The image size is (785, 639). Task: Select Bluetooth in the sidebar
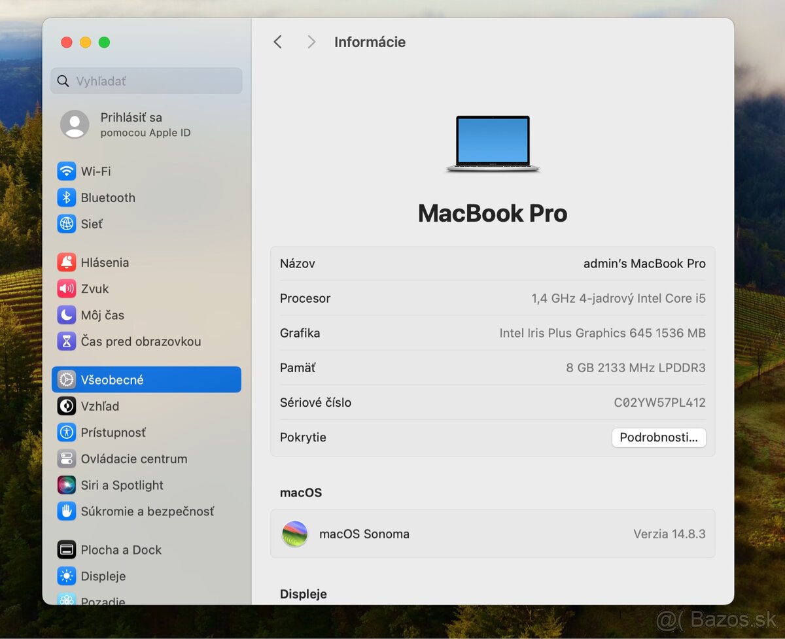[x=108, y=198]
